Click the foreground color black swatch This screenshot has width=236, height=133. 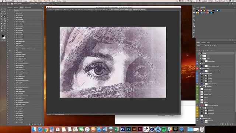3,36
